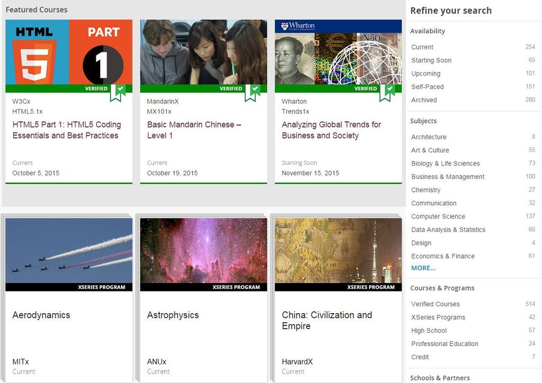Open the Basic Mandarin Chinese course image

(204, 52)
